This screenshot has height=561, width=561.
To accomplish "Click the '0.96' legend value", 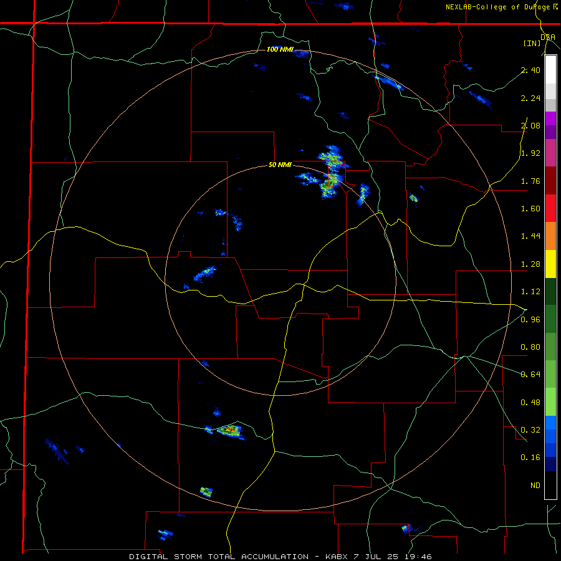I will point(530,320).
